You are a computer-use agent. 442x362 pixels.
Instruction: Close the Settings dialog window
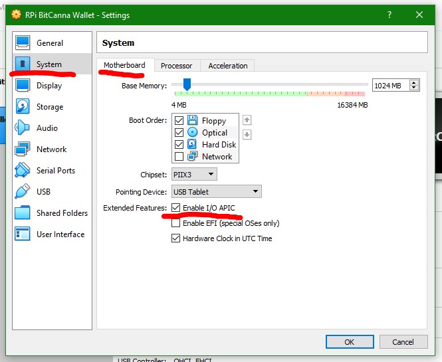click(419, 15)
